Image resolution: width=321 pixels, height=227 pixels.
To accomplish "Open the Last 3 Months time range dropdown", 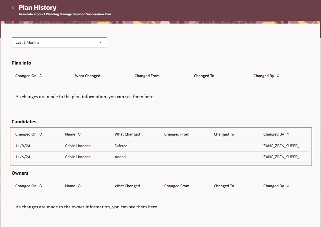I will [59, 42].
